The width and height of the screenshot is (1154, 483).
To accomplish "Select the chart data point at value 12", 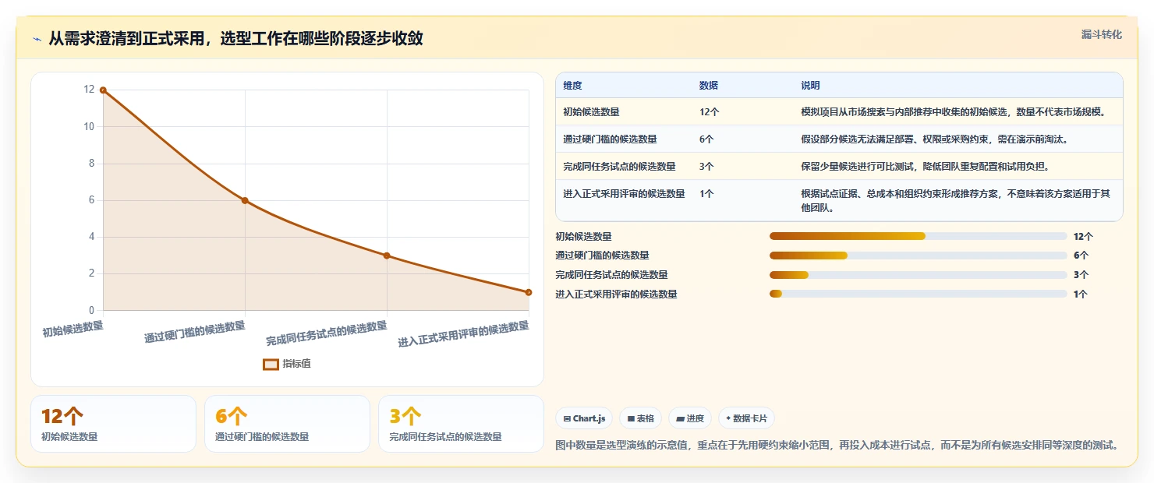I will 103,90.
